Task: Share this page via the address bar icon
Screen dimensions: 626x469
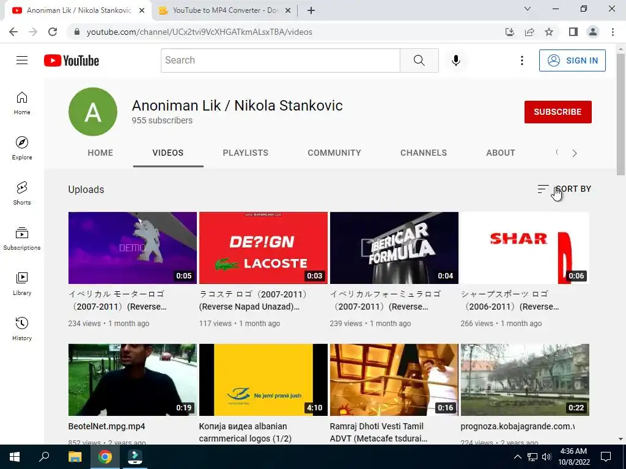Action: [x=529, y=32]
